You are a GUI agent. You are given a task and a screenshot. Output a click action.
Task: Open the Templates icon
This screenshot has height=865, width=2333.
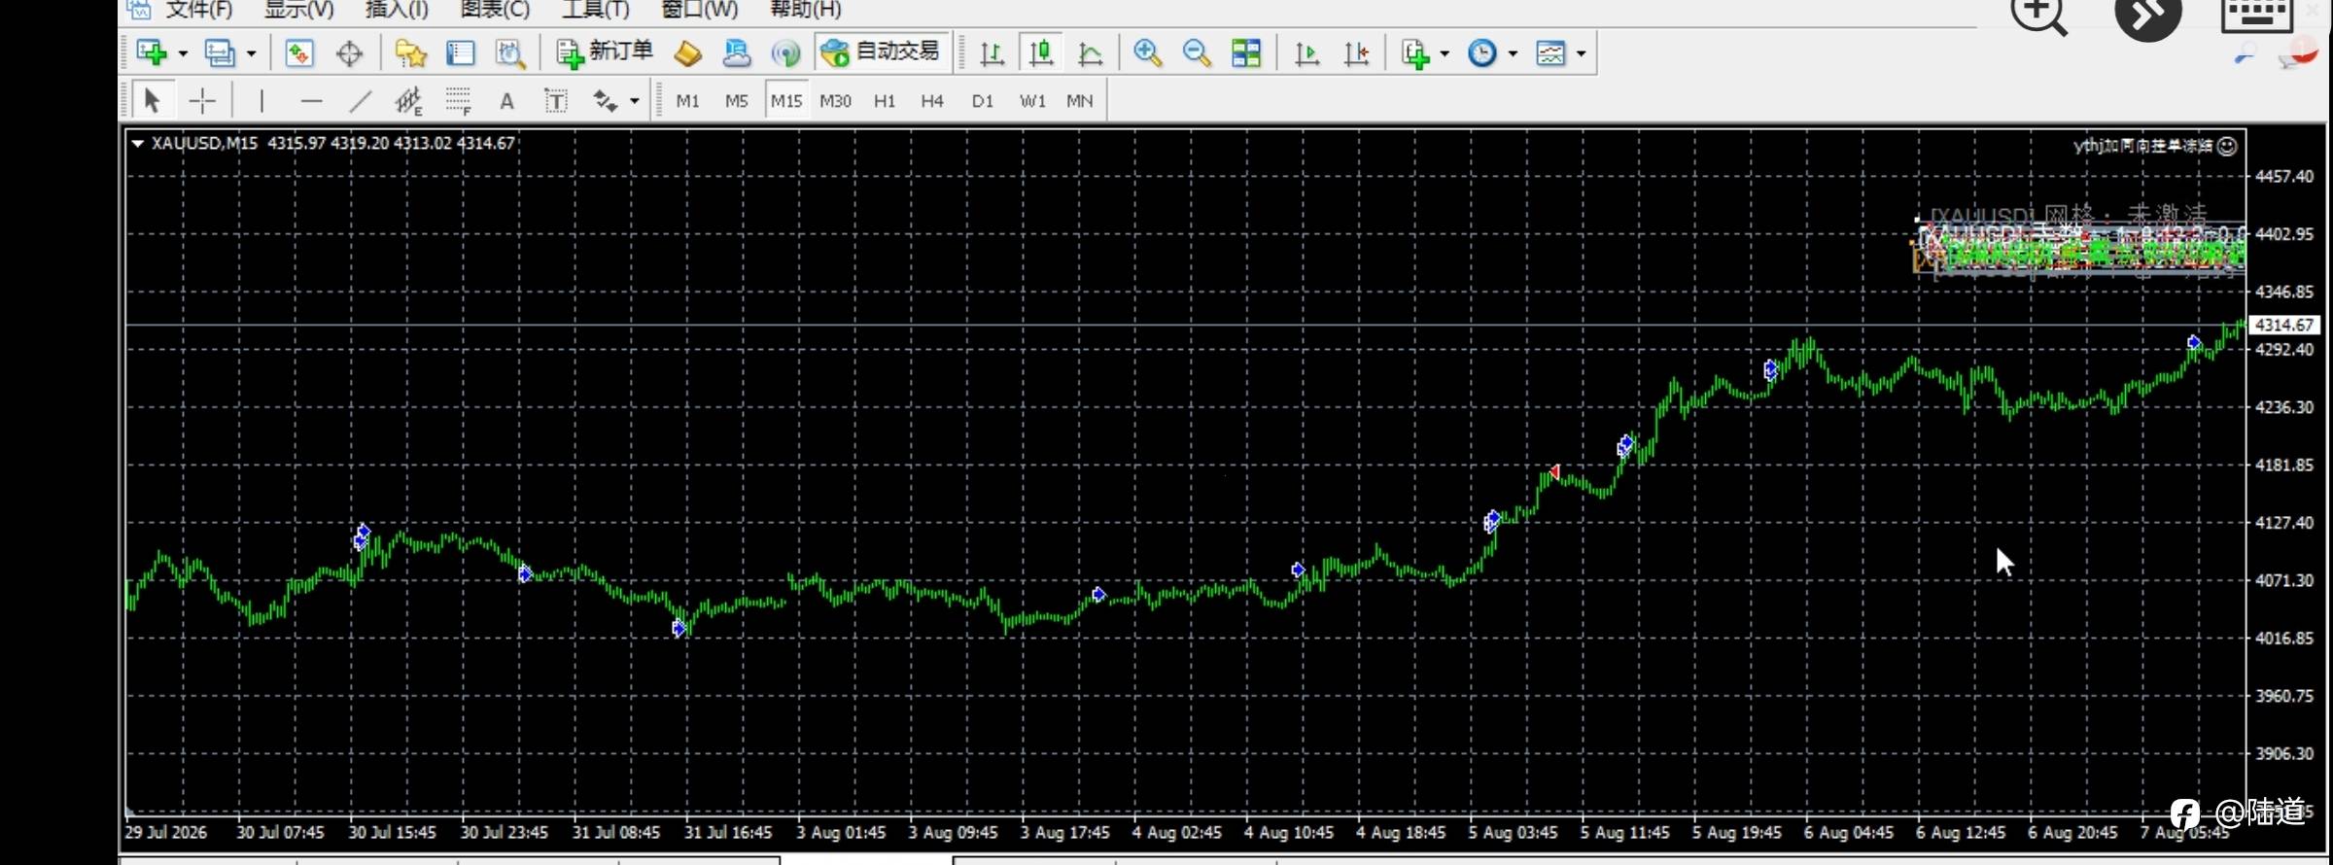click(x=1551, y=52)
